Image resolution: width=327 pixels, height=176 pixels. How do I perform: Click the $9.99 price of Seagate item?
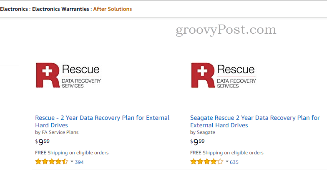tap(197, 142)
